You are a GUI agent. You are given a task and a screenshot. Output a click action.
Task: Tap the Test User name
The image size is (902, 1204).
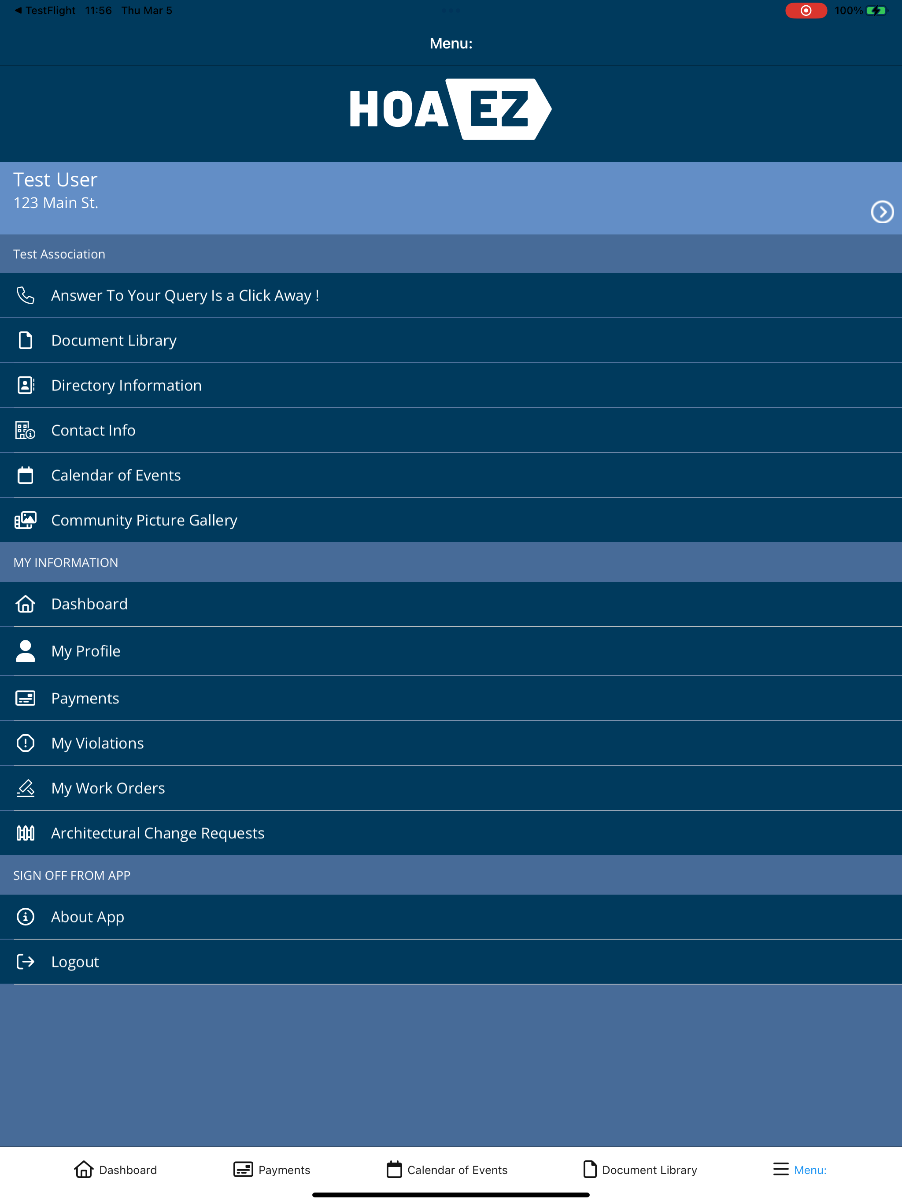pyautogui.click(x=55, y=180)
